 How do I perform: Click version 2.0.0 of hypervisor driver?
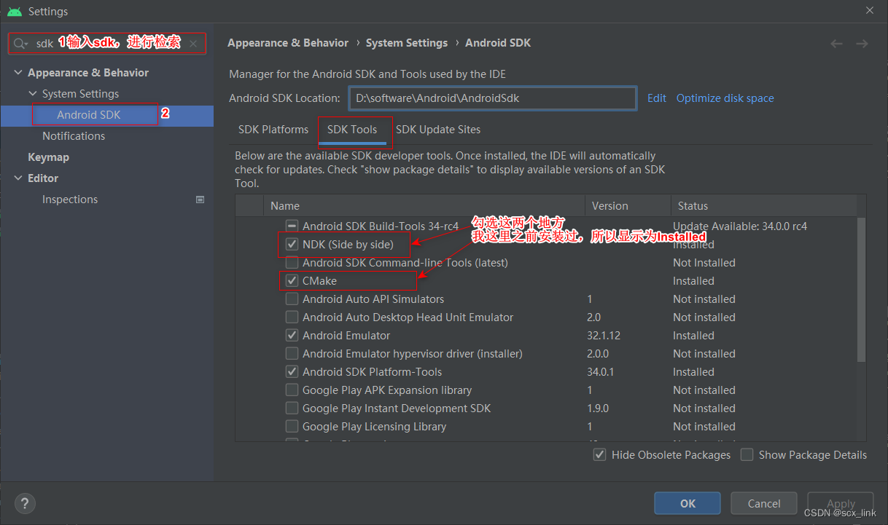(598, 354)
